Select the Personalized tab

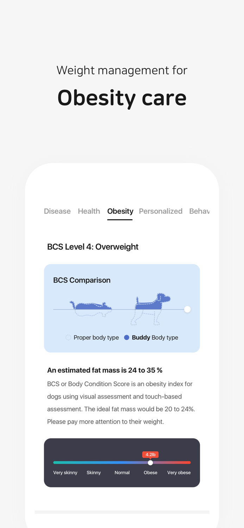161,211
